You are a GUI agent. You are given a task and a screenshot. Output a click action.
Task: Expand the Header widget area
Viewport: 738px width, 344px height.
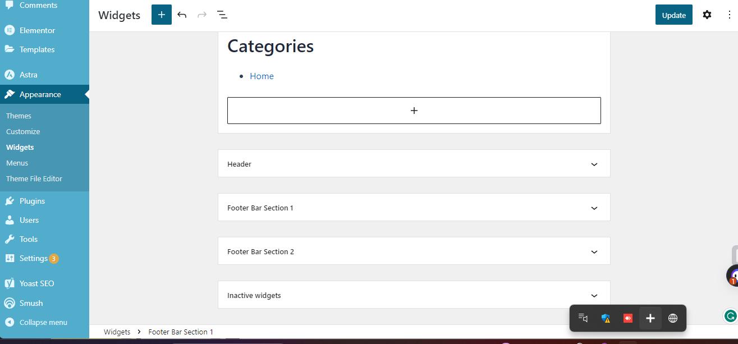pos(414,163)
